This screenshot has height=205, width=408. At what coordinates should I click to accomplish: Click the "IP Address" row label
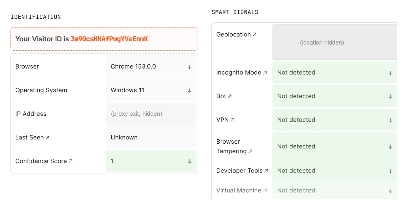click(x=31, y=114)
